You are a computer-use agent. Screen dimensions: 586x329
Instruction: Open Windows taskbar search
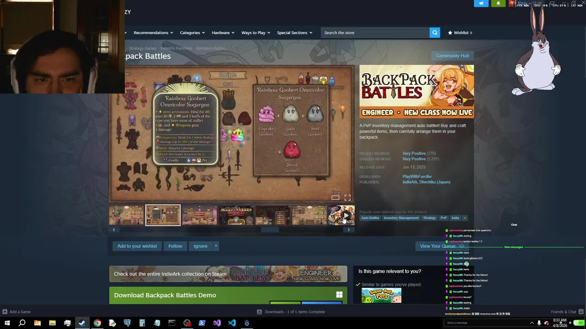click(22, 323)
